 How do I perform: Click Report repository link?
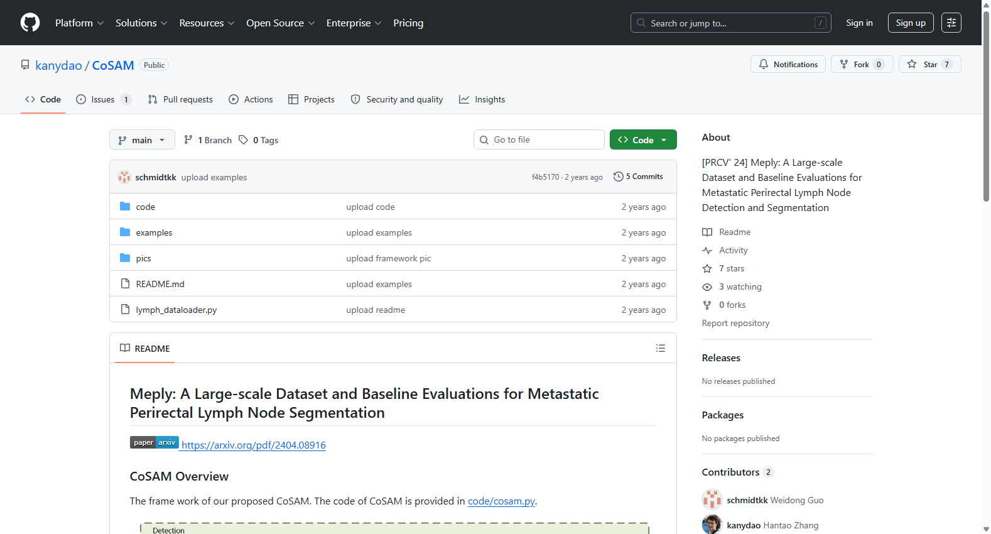pos(735,323)
